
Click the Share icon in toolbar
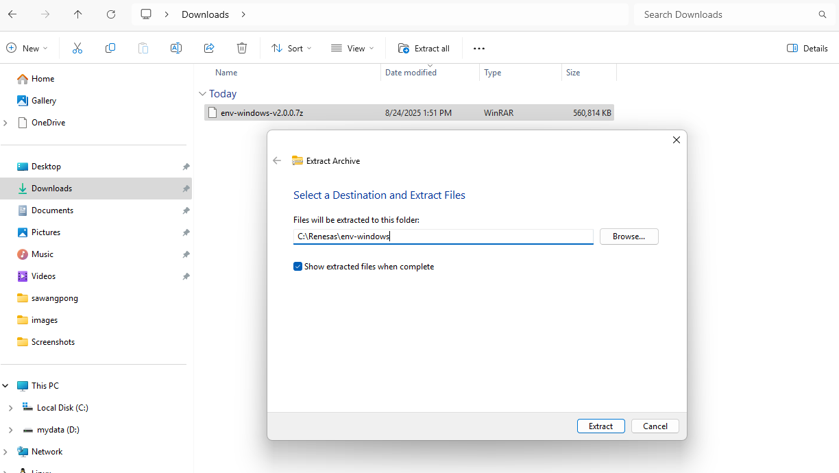[x=209, y=48]
